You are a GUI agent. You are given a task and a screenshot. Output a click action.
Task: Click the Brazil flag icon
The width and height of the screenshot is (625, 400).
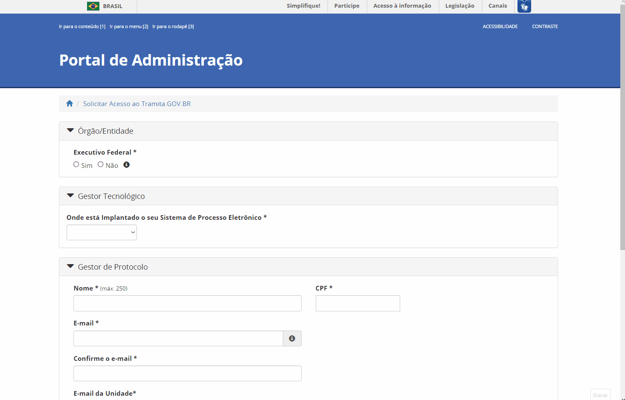click(x=93, y=6)
